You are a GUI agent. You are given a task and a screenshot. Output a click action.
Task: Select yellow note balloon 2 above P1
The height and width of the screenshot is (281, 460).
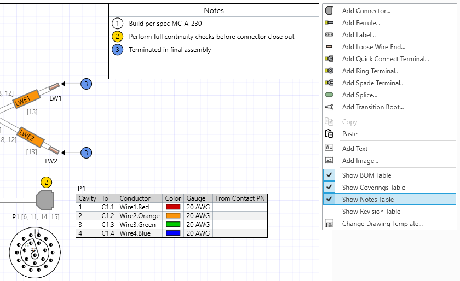click(x=47, y=182)
